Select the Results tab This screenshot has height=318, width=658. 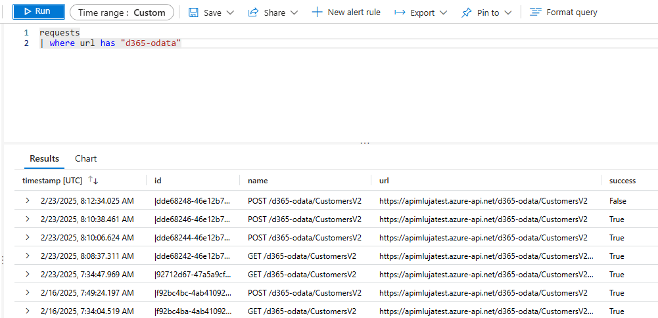point(44,158)
